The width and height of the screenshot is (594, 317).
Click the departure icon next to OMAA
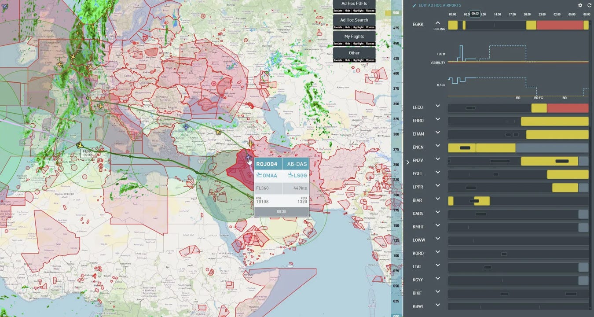(259, 175)
